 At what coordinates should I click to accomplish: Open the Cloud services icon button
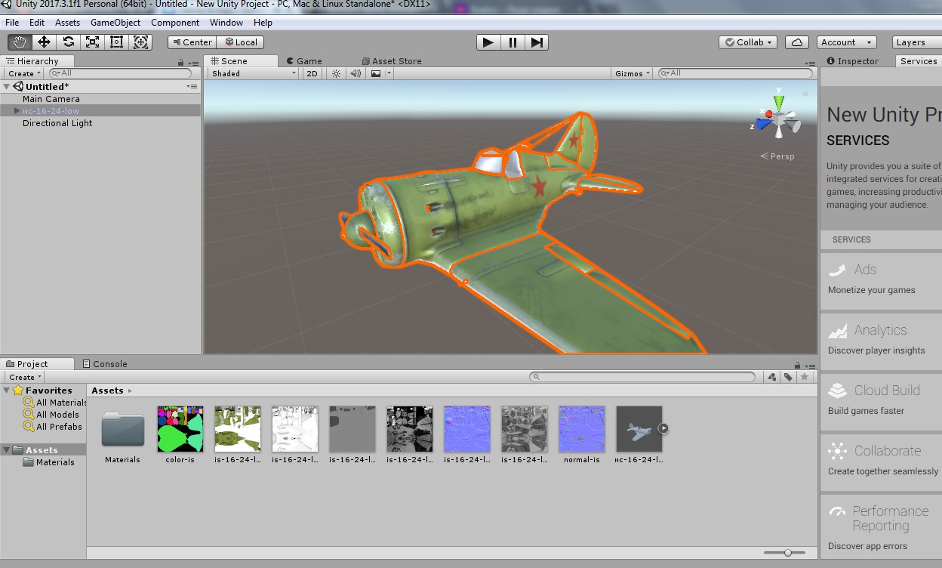797,42
